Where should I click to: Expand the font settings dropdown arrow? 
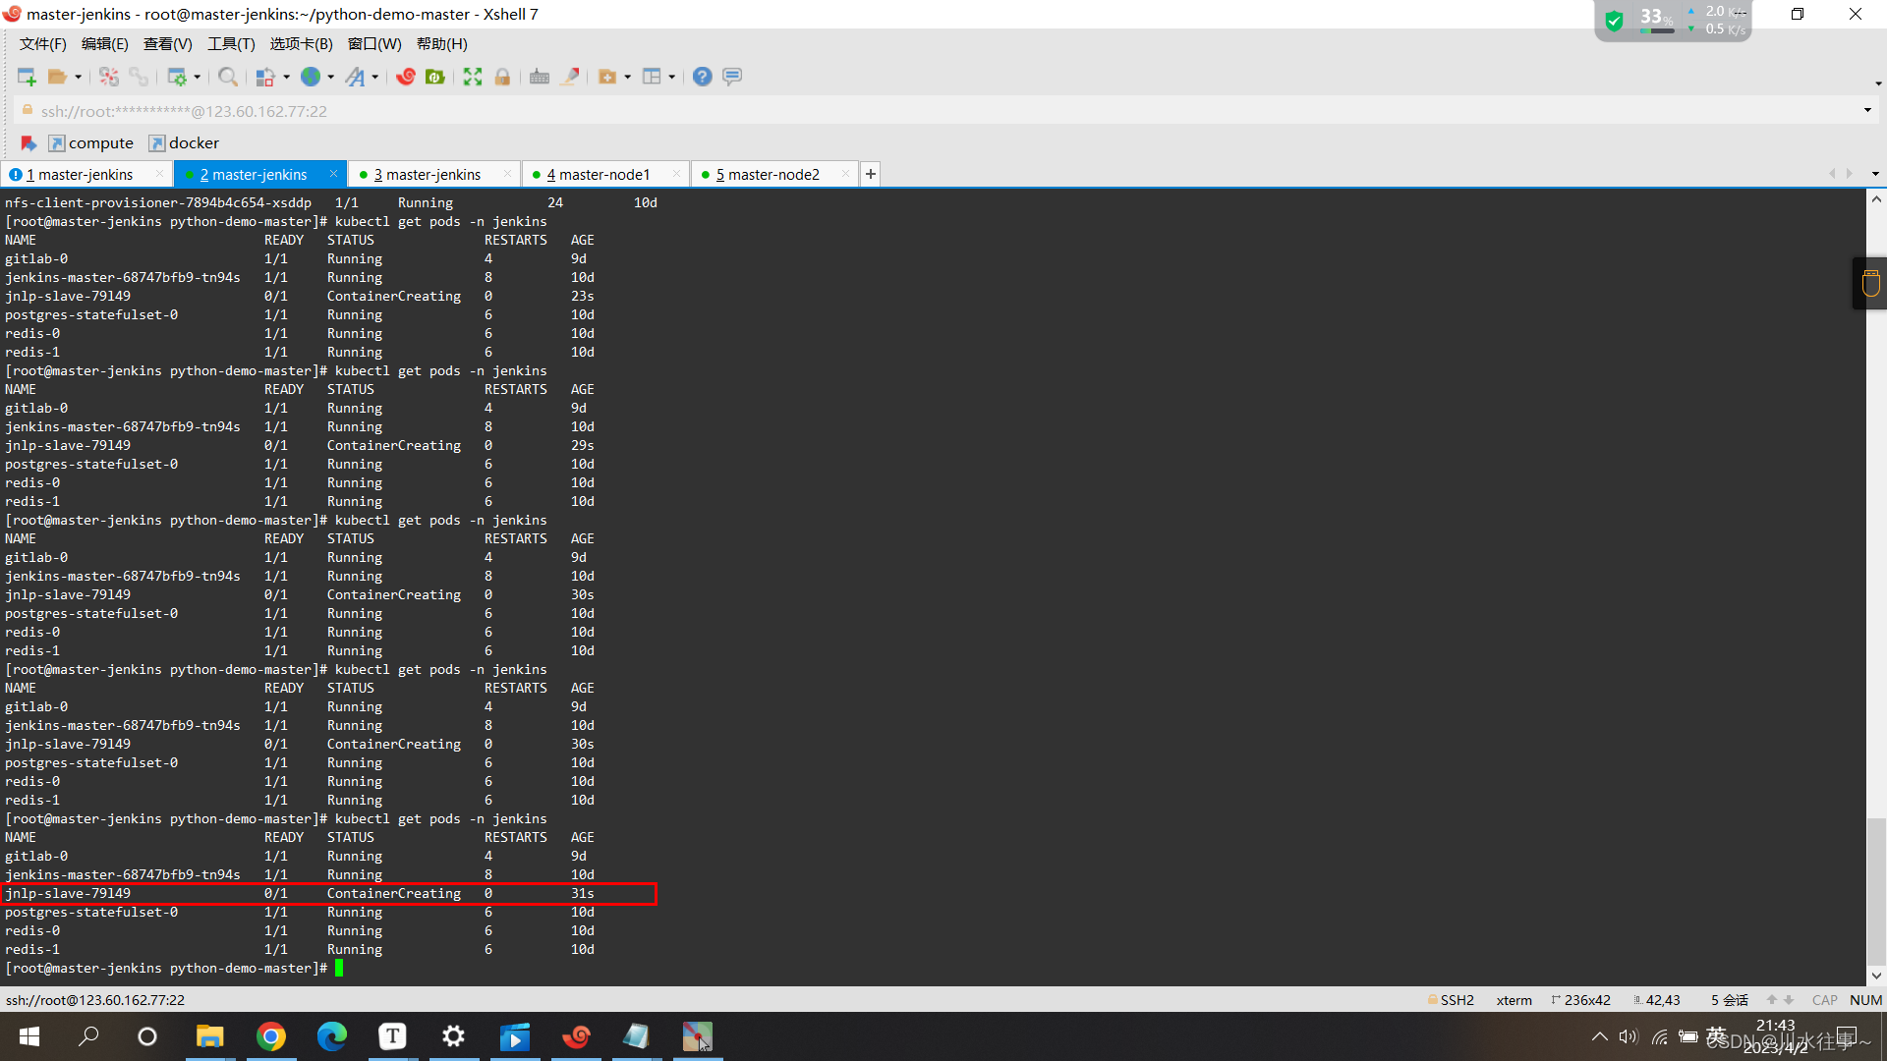point(375,77)
